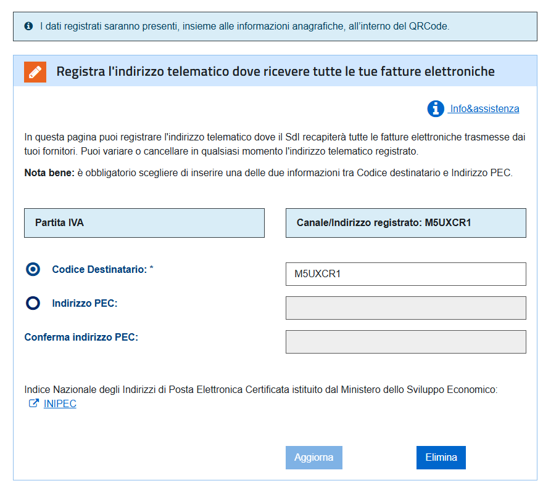Select the Codice Destinatario radio button
This screenshot has height=486, width=543.
pyautogui.click(x=33, y=270)
